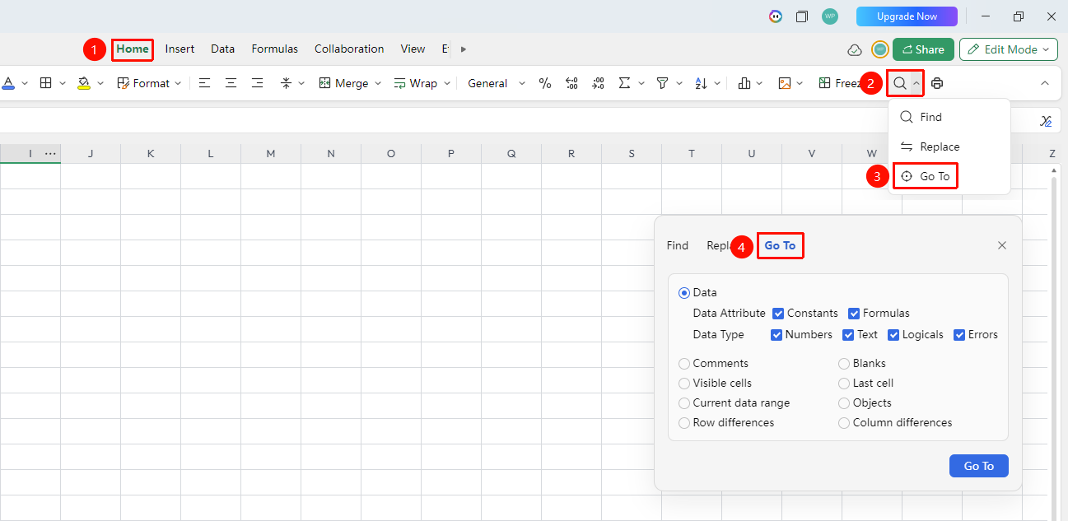Click the vertical alignment icon

click(x=286, y=83)
